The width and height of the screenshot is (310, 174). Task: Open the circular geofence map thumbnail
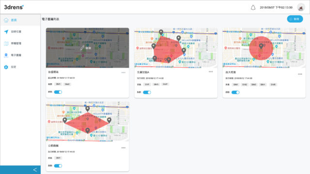(x=264, y=48)
